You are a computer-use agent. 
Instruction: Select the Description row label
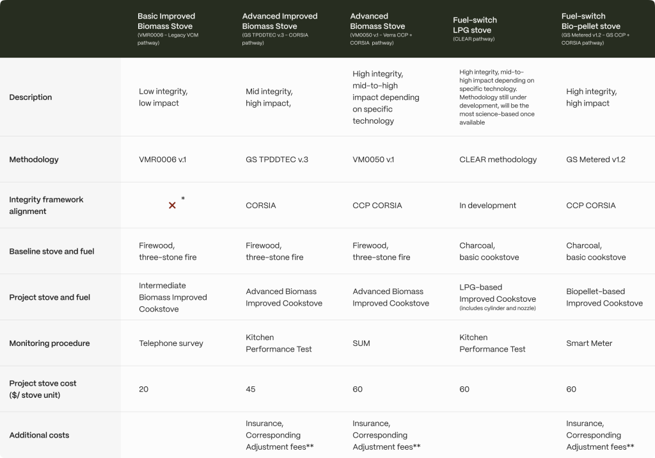coord(31,97)
